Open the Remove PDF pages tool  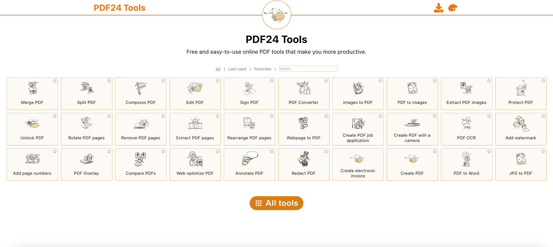pos(141,129)
